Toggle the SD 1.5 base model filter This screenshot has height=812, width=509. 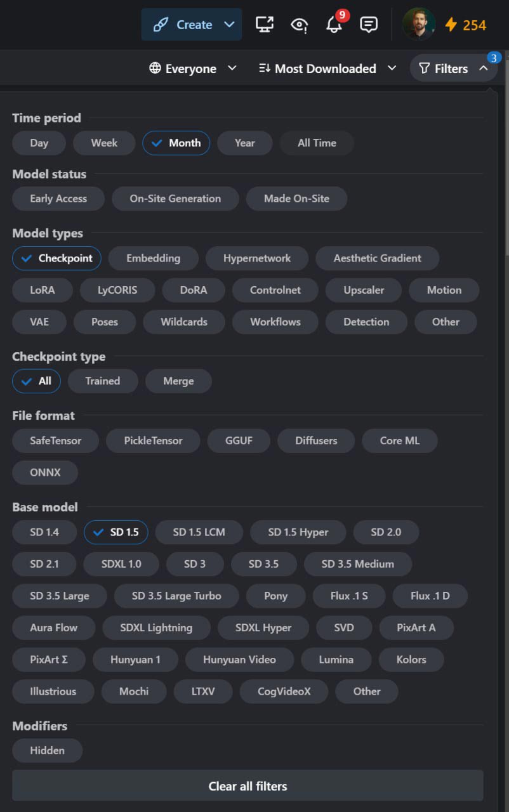(116, 532)
